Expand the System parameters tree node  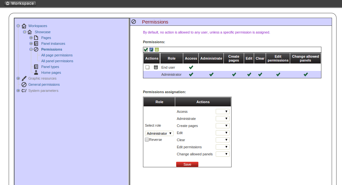18,91
